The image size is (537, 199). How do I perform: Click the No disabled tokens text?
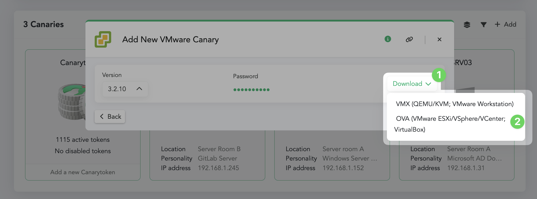pyautogui.click(x=83, y=151)
